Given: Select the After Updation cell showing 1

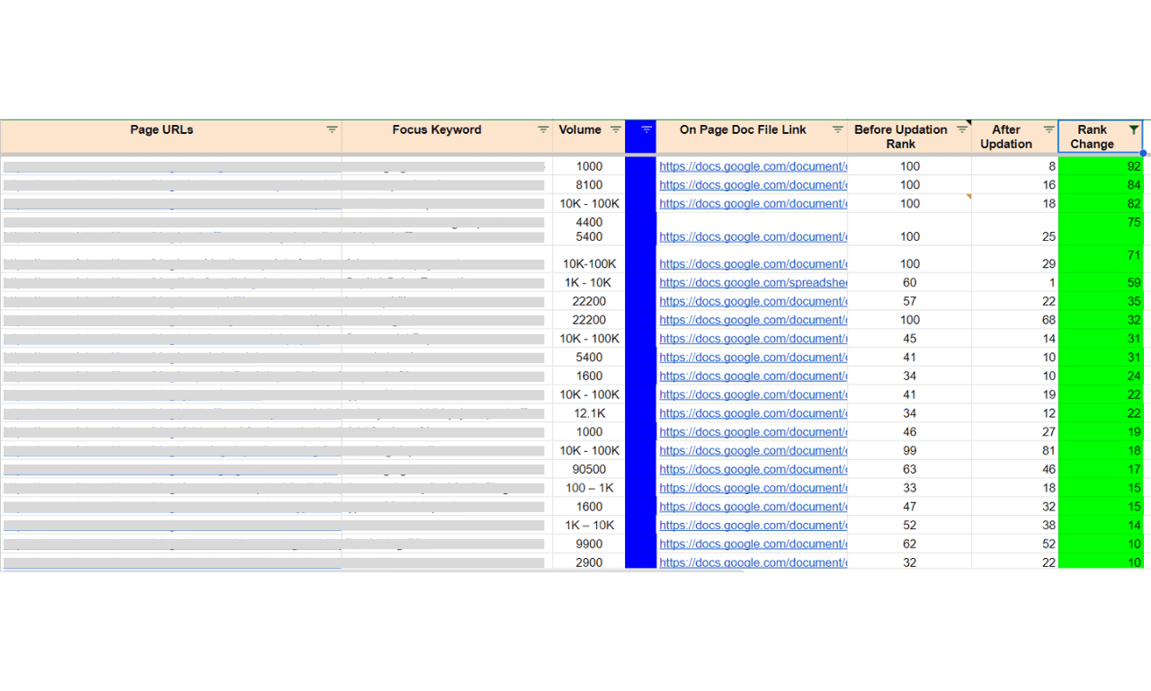Looking at the screenshot, I should tap(1015, 282).
